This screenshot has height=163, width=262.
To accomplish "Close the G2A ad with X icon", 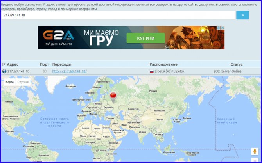I will pos(223,28).
